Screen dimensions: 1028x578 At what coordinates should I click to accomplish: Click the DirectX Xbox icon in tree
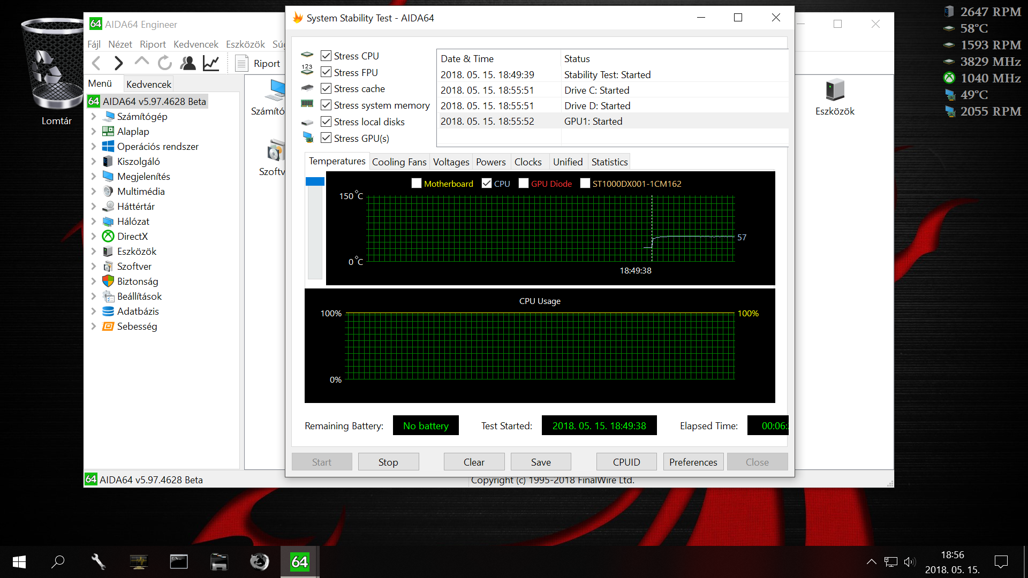click(108, 236)
